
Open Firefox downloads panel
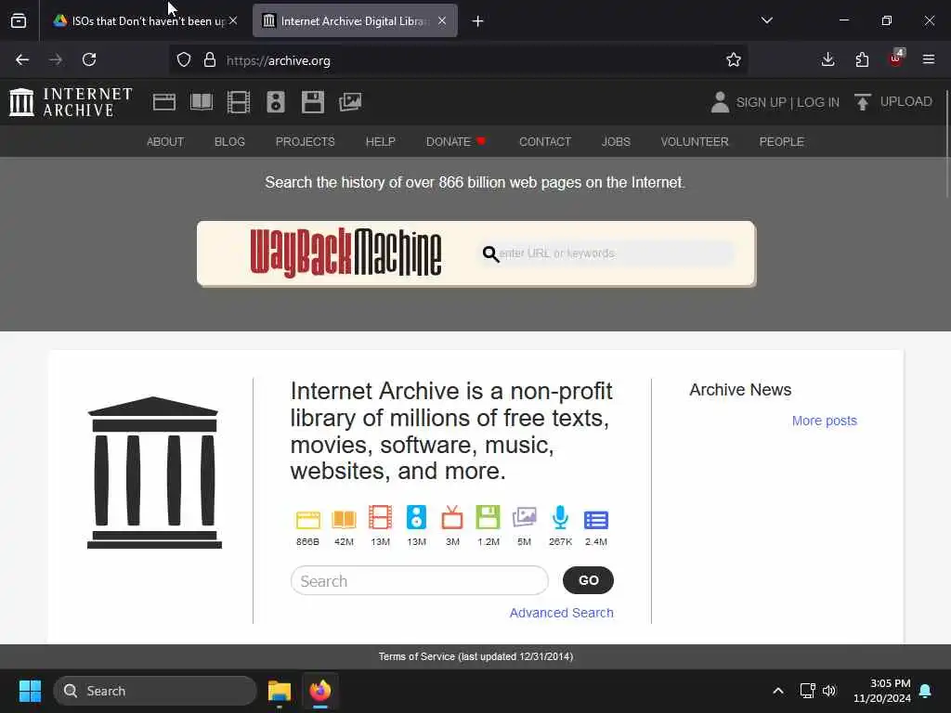pyautogui.click(x=827, y=59)
